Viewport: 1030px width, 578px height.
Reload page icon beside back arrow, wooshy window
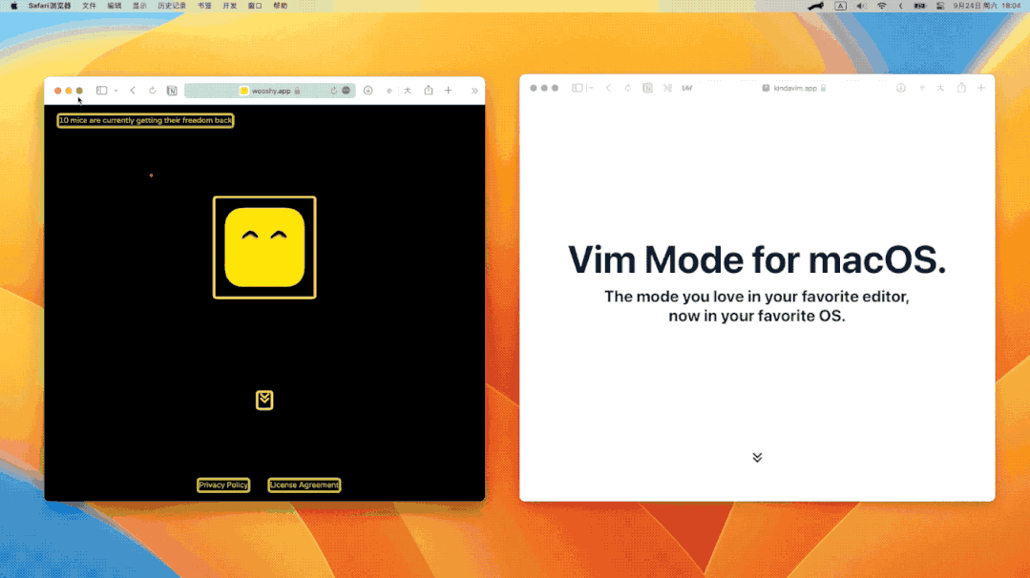[153, 91]
